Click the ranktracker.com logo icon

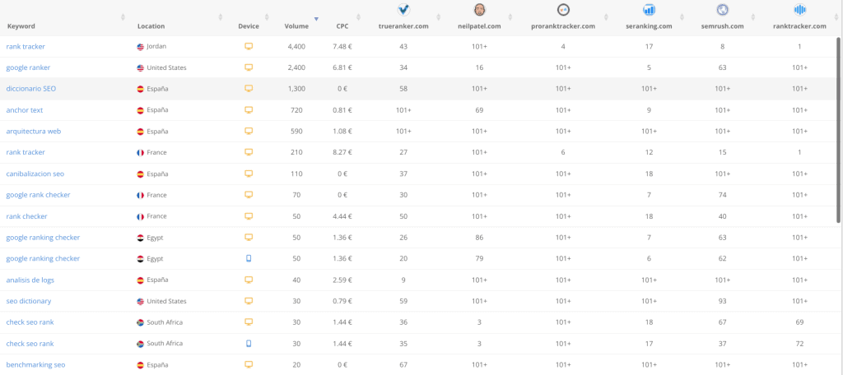point(800,10)
